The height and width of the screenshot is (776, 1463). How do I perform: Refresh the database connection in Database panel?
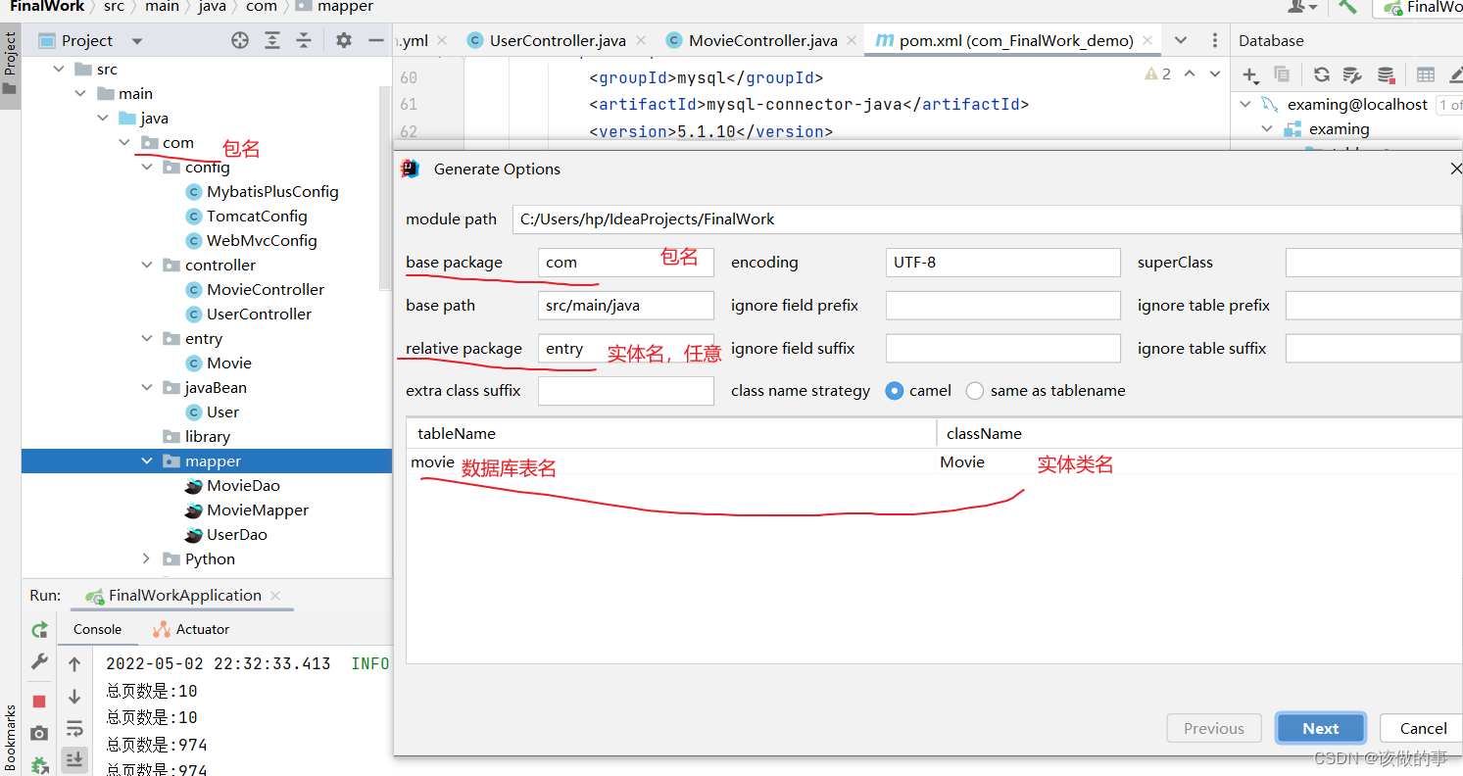click(1322, 74)
